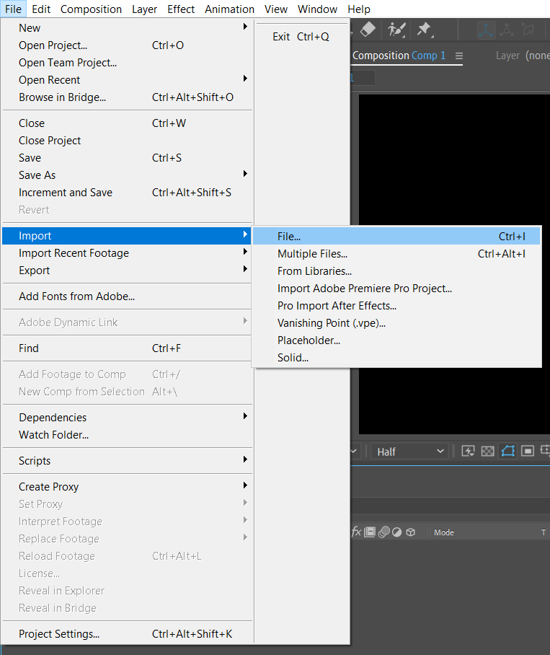
Task: Open the View menu
Action: 276,9
